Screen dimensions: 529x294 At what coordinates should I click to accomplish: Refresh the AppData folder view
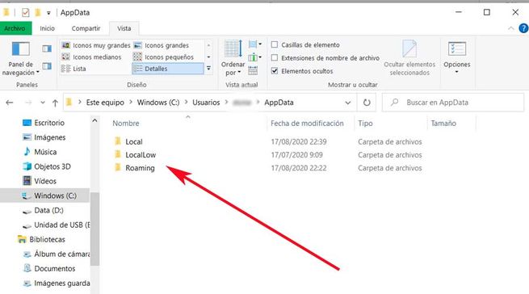pos(367,103)
